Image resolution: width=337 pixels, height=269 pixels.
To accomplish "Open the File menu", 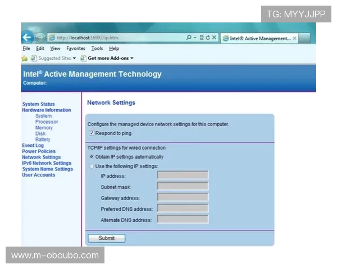I will pos(26,49).
